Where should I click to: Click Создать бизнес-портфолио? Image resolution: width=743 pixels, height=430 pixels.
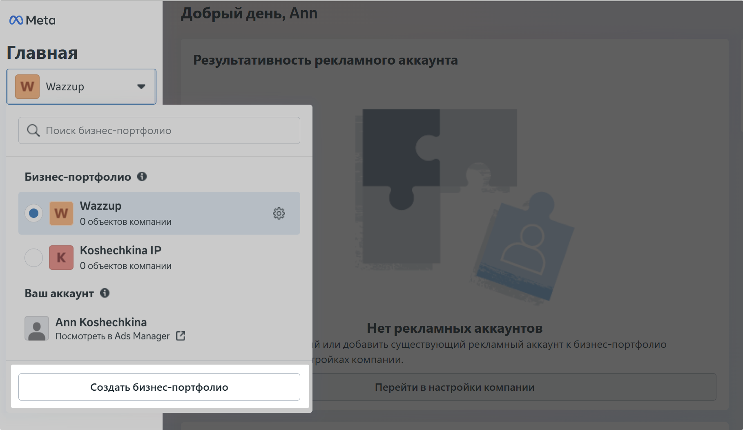(x=159, y=387)
